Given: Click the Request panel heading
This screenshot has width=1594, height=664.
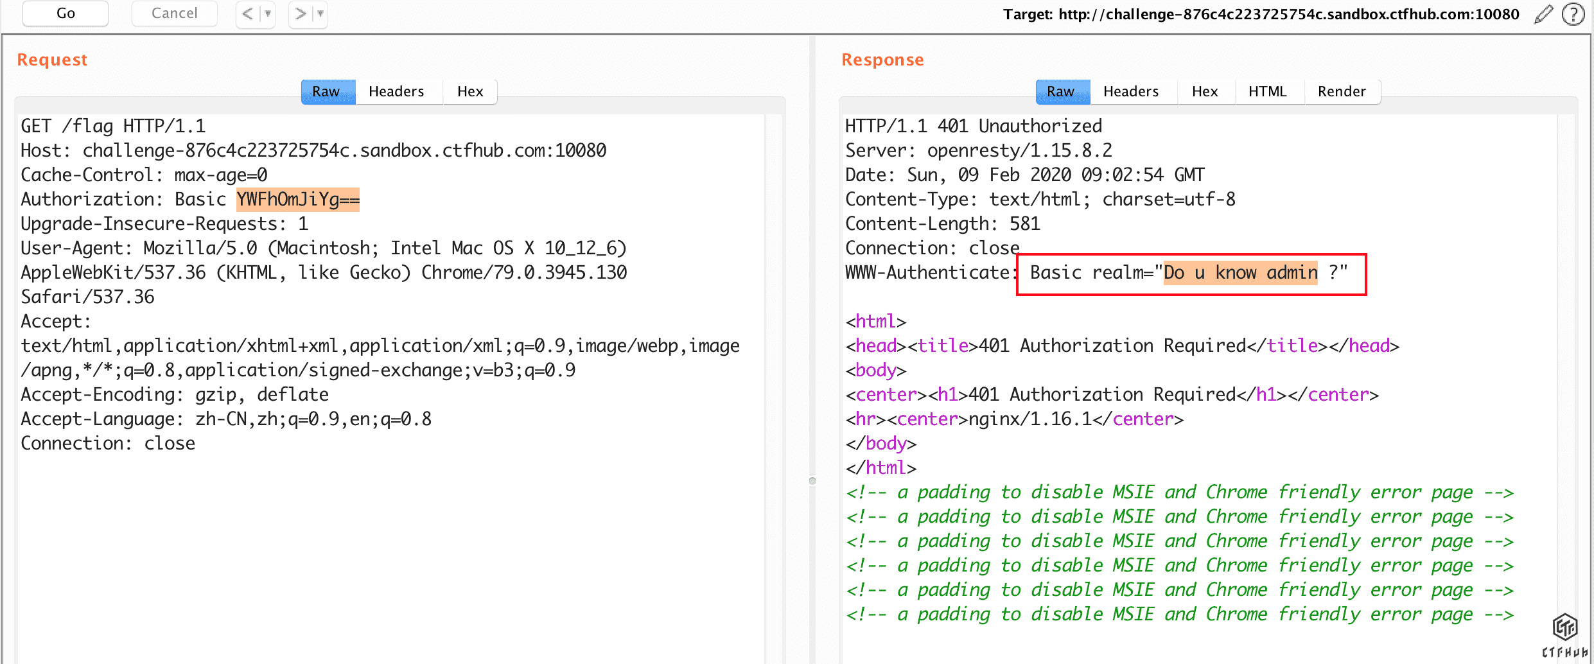Looking at the screenshot, I should click(x=52, y=60).
